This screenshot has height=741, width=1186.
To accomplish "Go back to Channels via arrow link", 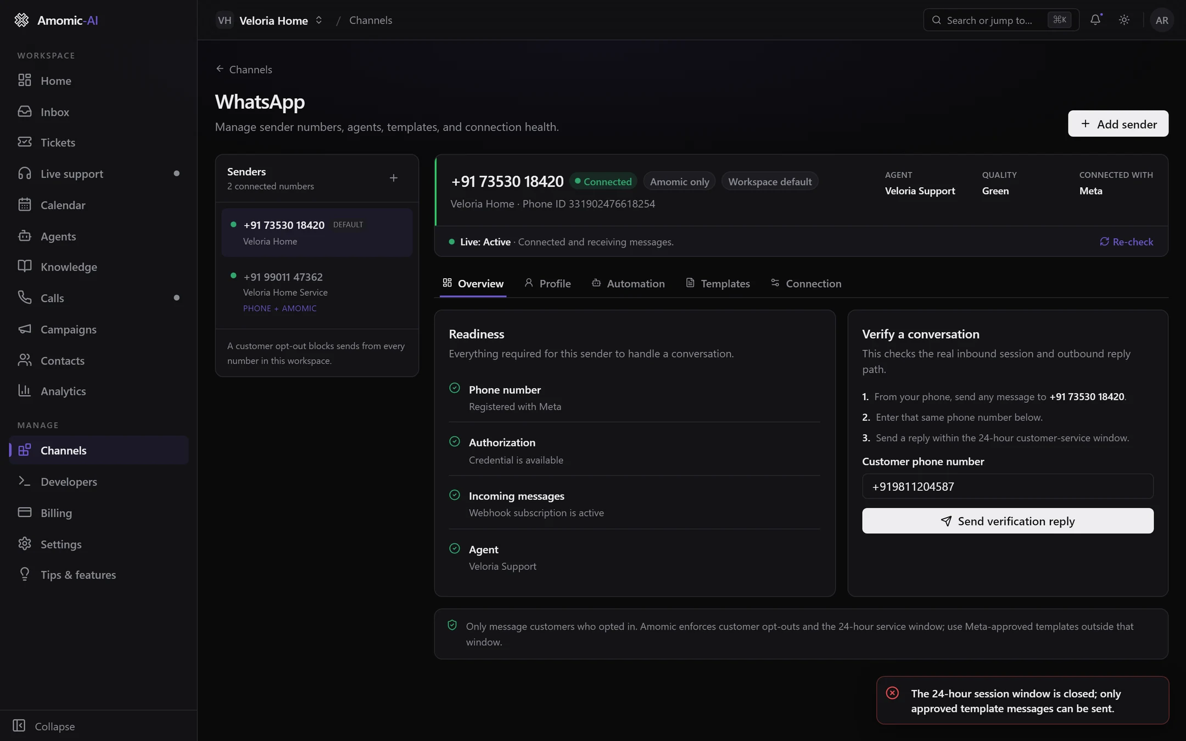I will click(244, 70).
